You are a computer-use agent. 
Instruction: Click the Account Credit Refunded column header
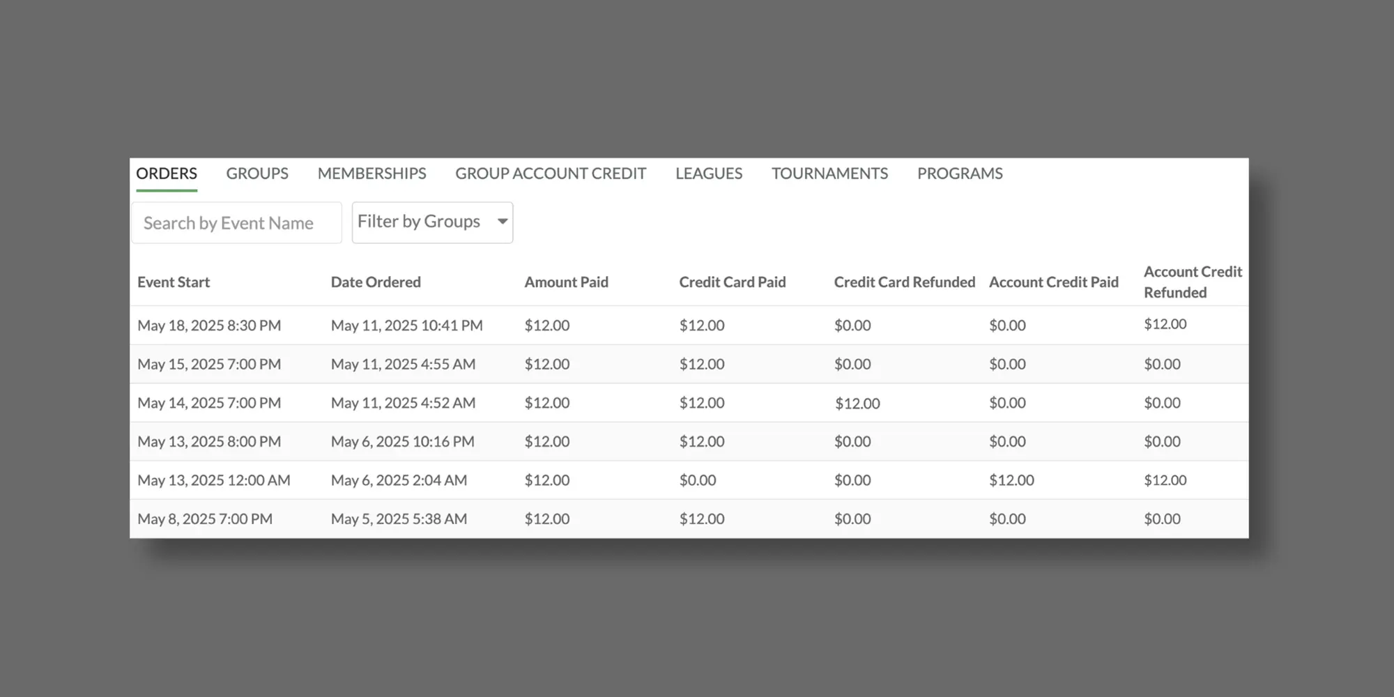pos(1192,282)
